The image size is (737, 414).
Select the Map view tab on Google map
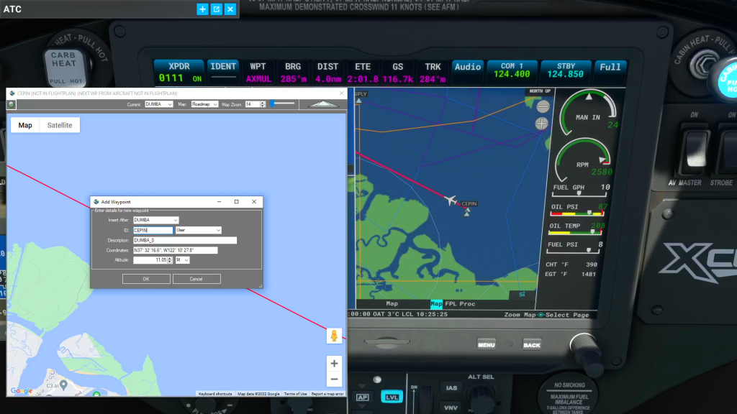click(x=25, y=125)
